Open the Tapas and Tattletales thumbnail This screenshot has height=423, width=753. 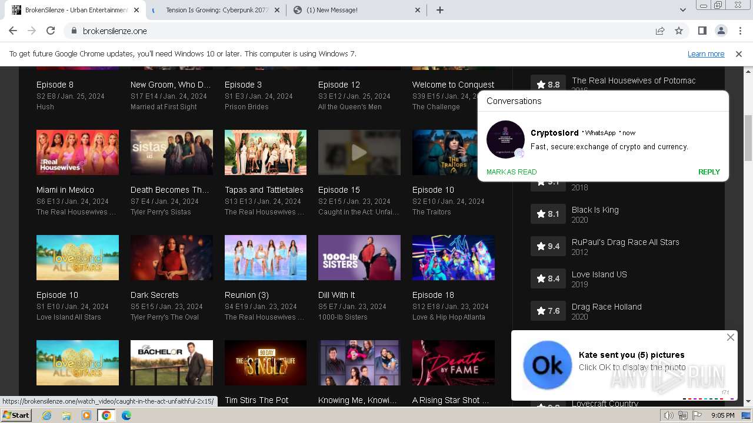tap(265, 152)
